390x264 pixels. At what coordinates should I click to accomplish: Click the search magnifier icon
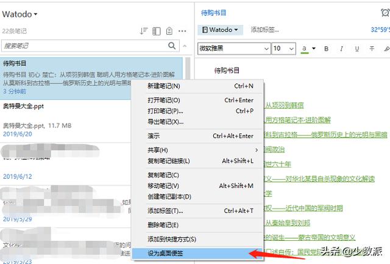click(x=172, y=46)
